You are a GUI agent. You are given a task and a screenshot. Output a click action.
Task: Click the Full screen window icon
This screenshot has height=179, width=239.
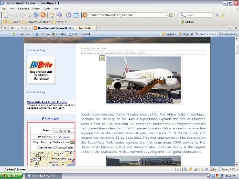click(76, 15)
